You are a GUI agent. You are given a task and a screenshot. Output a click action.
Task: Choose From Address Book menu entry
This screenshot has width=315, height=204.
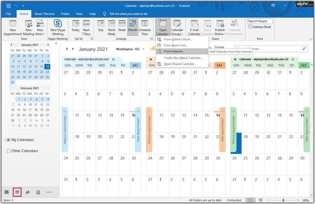[182, 39]
